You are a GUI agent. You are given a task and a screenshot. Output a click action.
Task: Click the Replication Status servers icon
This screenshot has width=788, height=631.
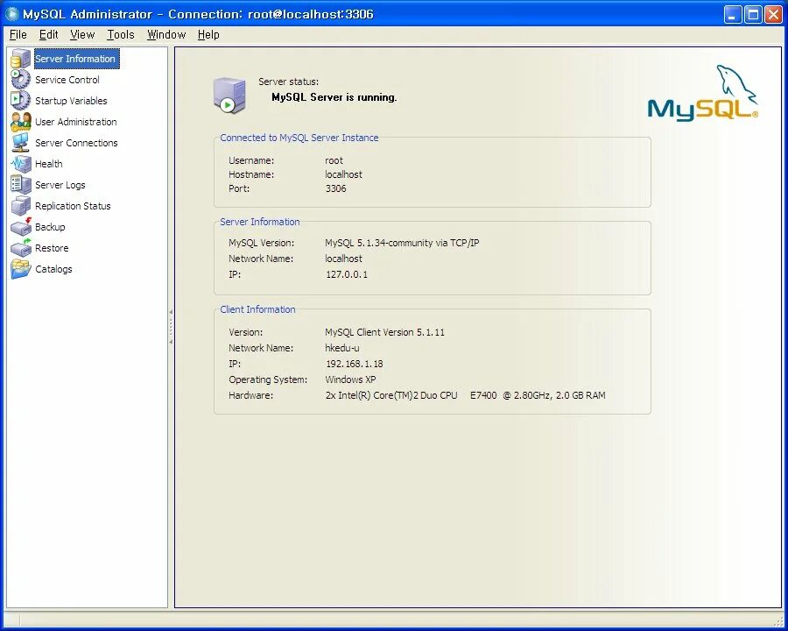tap(21, 206)
